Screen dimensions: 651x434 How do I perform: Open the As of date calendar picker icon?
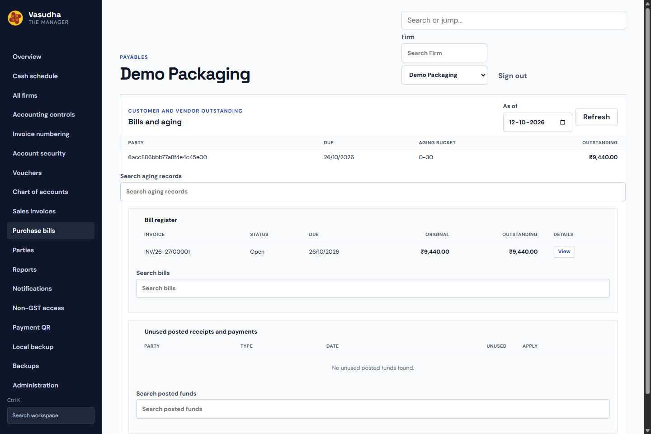pyautogui.click(x=562, y=123)
